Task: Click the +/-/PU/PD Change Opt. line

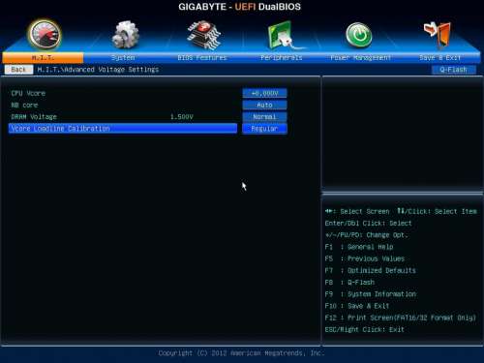Action: [x=367, y=235]
